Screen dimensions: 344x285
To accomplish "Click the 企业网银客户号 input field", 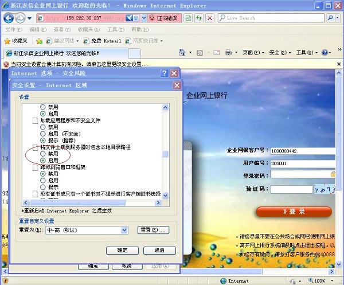I will (303, 151).
